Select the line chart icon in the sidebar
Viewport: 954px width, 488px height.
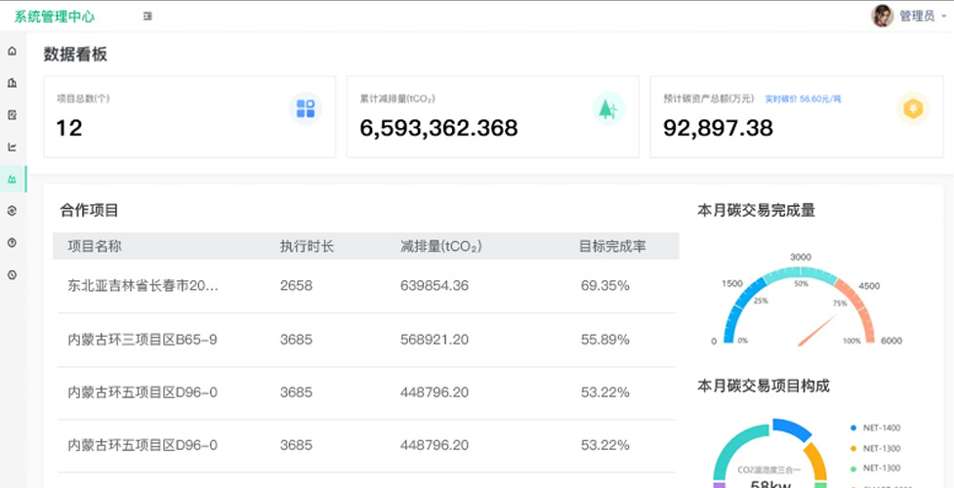click(x=12, y=147)
